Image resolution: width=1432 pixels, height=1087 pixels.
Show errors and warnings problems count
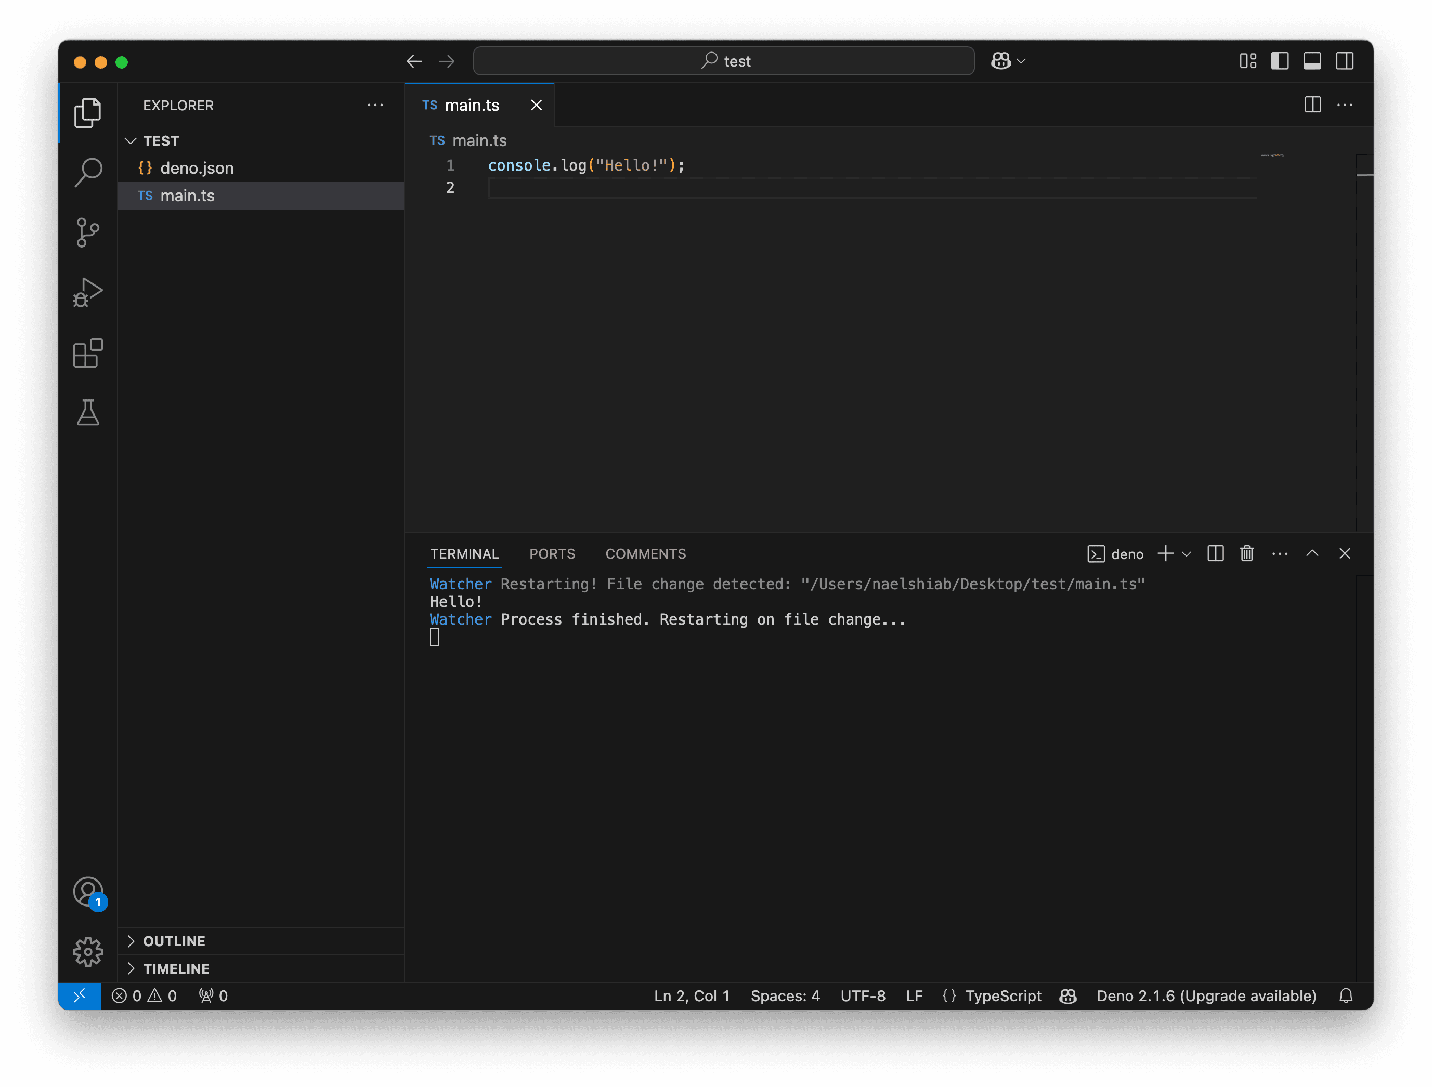click(144, 995)
